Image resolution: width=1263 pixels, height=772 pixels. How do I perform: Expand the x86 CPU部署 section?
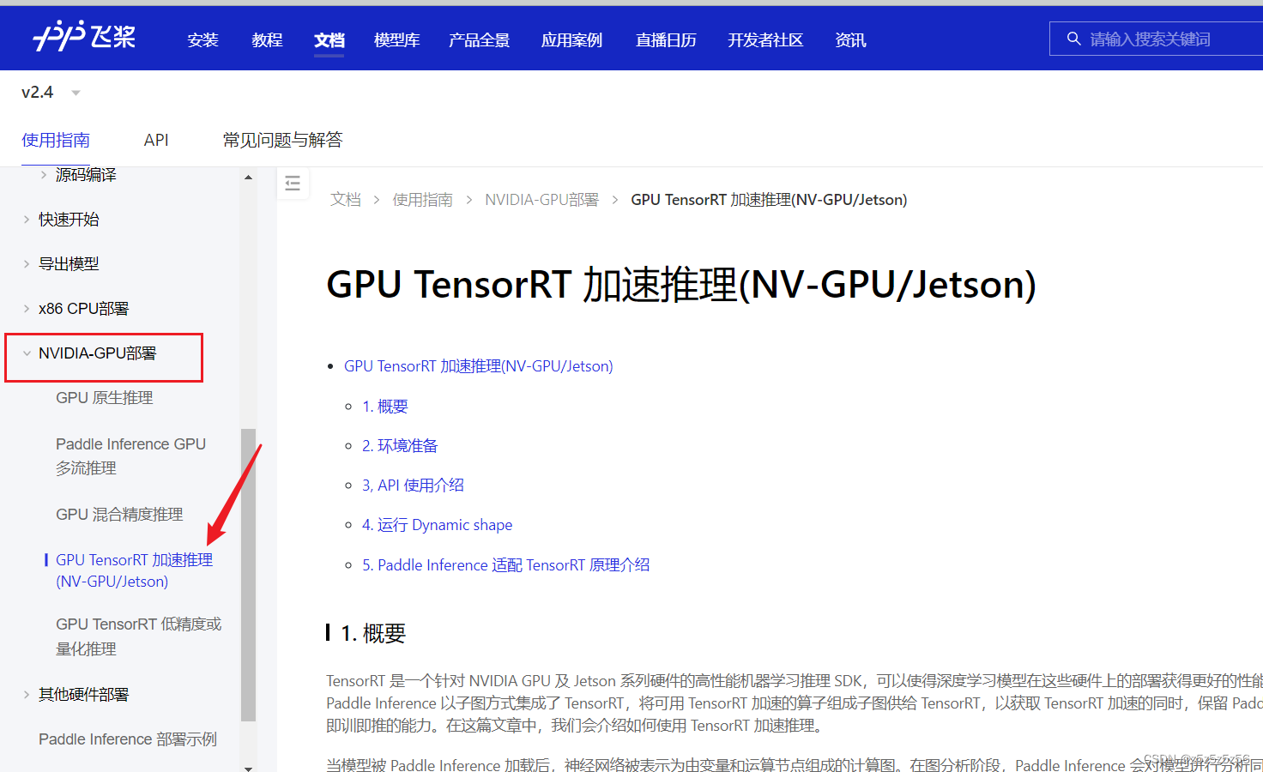27,309
